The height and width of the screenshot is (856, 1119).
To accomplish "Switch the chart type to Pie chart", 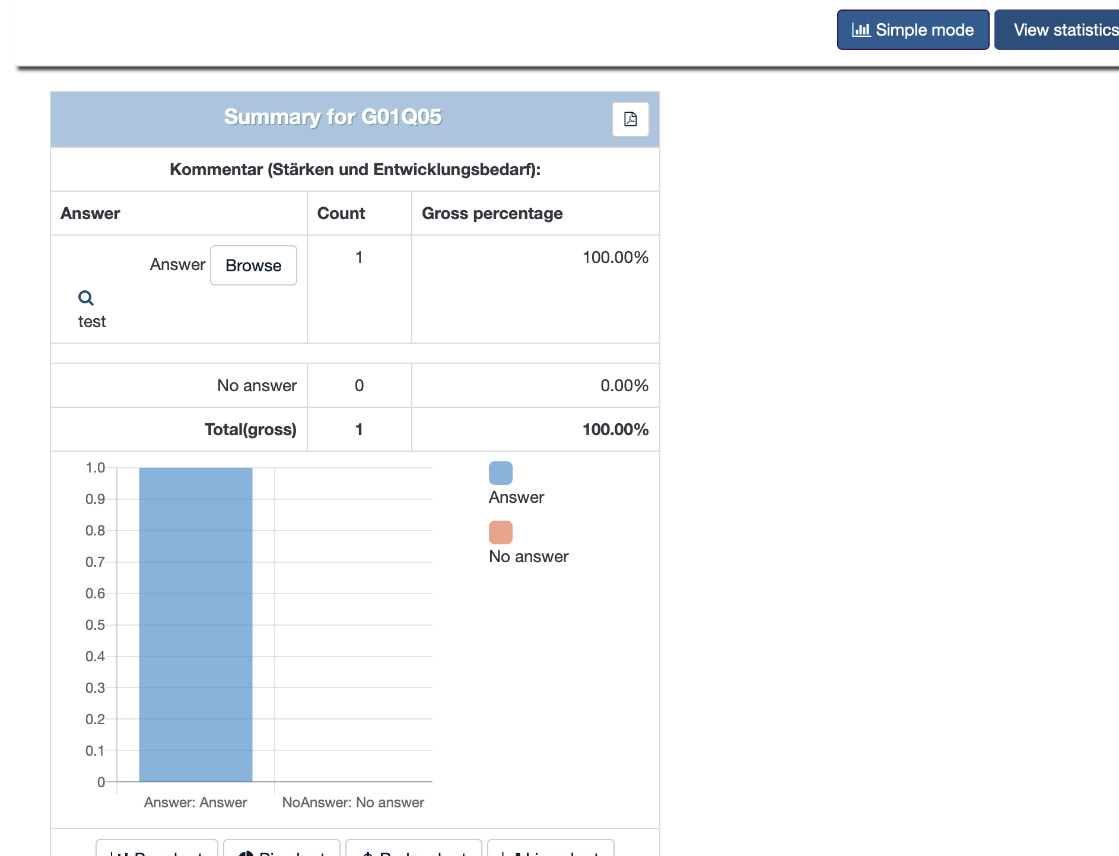I will tap(282, 850).
